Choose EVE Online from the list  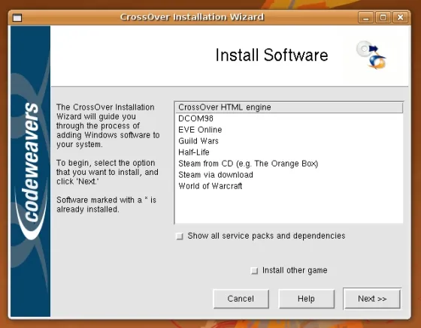(x=289, y=130)
